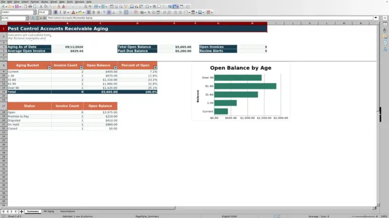
Task: Open Aging Bucket filter dropdown
Action: (x=49, y=68)
